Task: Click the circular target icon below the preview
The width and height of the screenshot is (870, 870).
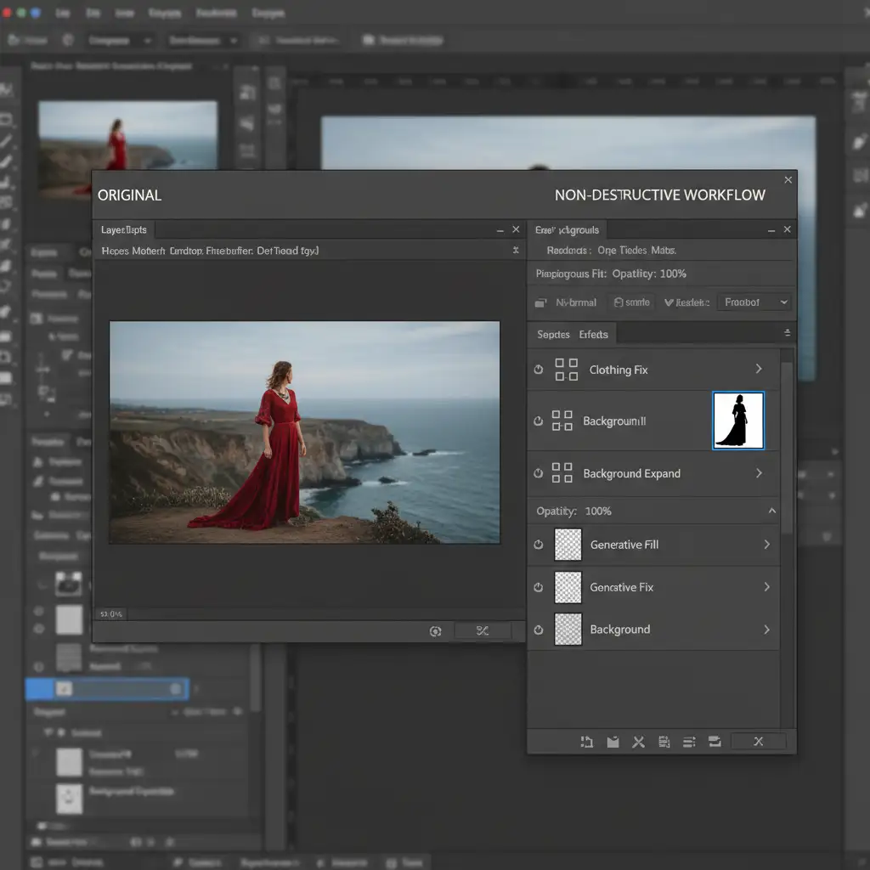Action: tap(436, 631)
